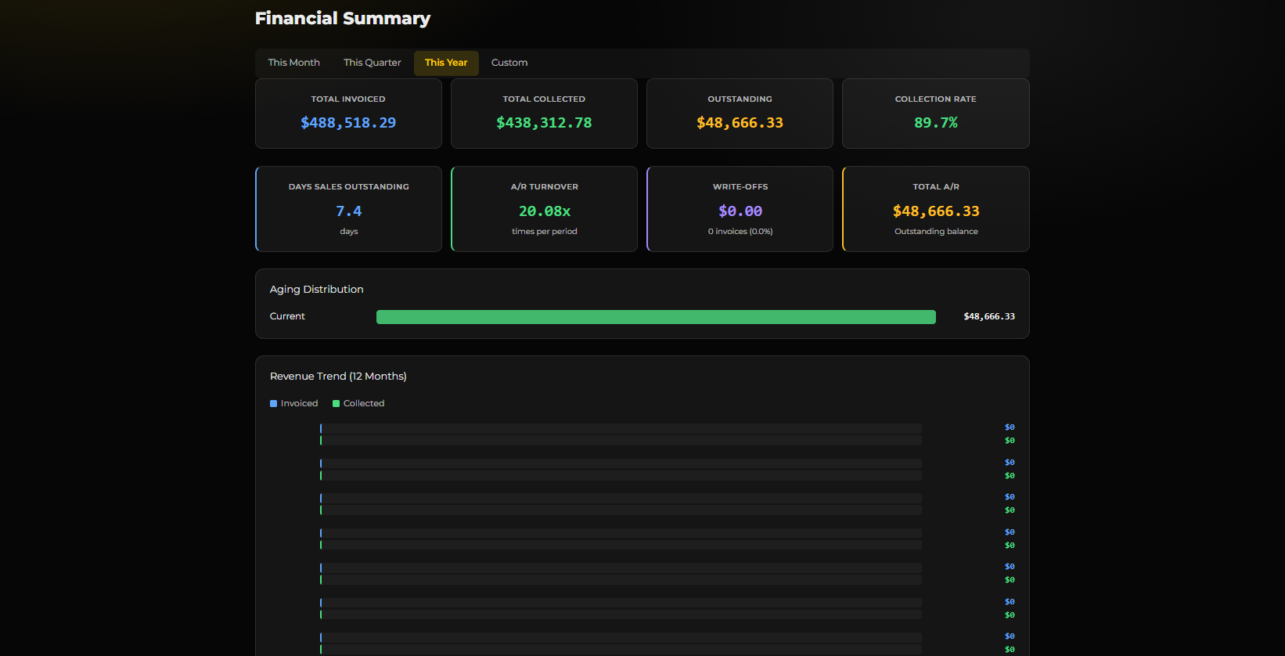Click the Total Collected value $438,312.78
The width and height of the screenshot is (1285, 656).
coord(544,123)
